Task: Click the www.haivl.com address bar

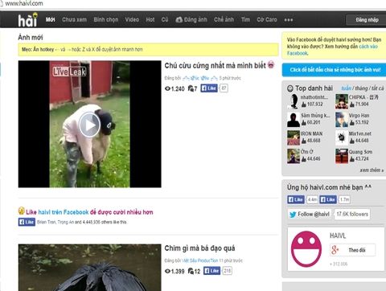Action: point(24,4)
